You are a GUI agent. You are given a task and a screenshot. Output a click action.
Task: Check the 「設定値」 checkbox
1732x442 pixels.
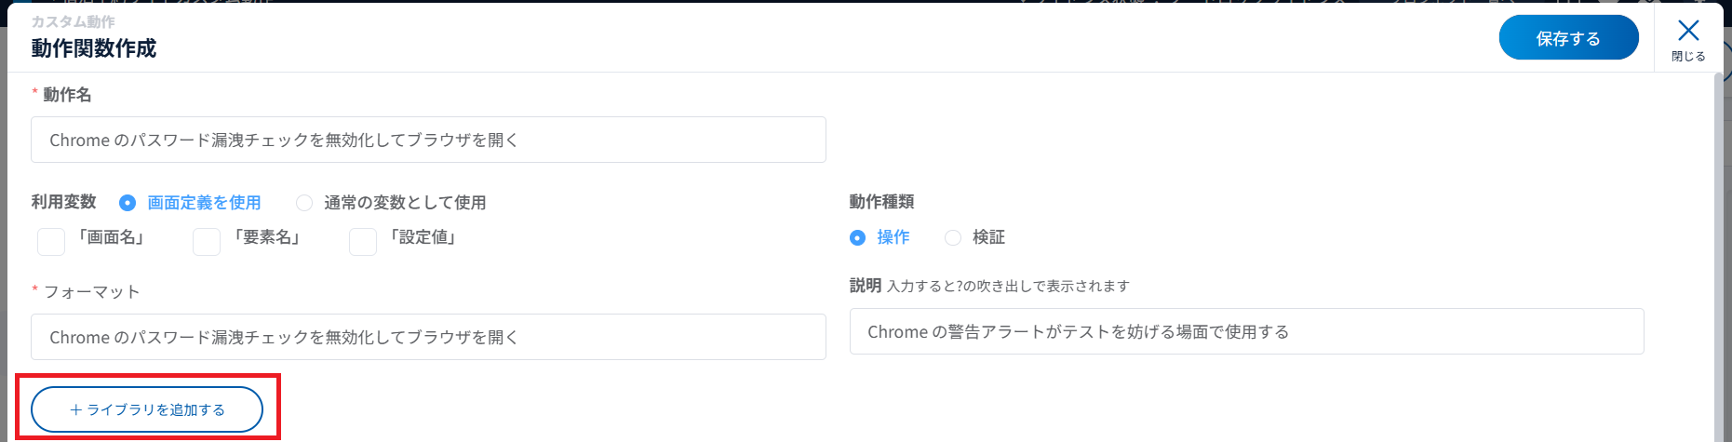[363, 241]
